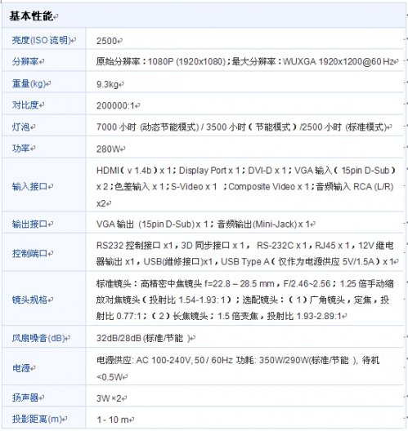The height and width of the screenshot is (431, 408).
Task: Select the 重量(kg) label
Action: [x=29, y=83]
